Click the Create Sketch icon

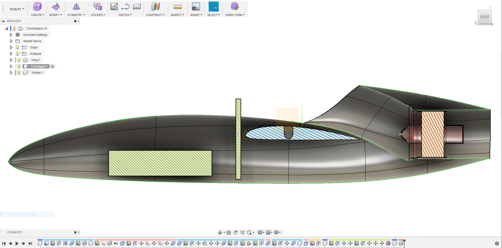click(114, 7)
